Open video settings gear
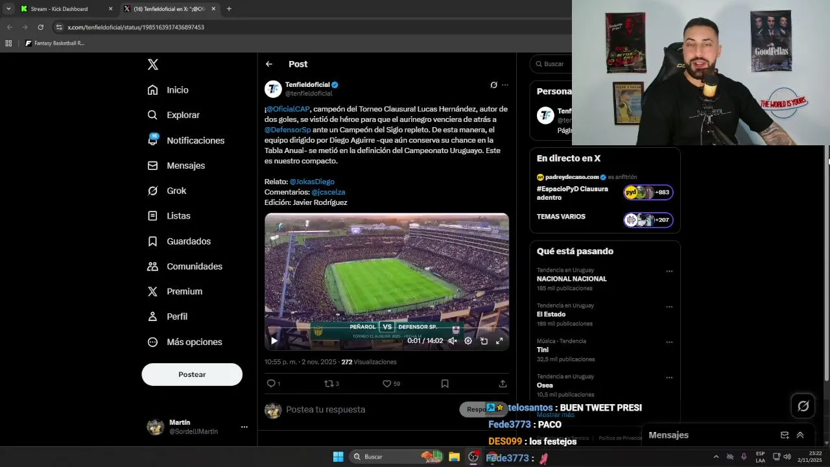 point(468,341)
